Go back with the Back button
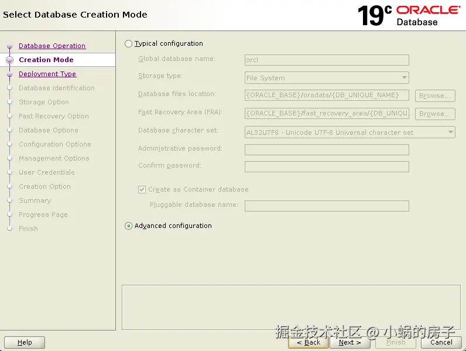 [309, 342]
